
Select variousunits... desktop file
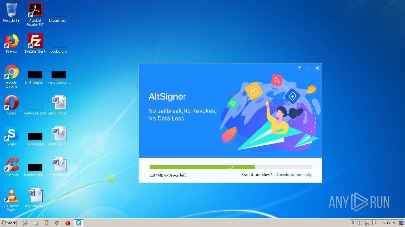click(x=59, y=77)
